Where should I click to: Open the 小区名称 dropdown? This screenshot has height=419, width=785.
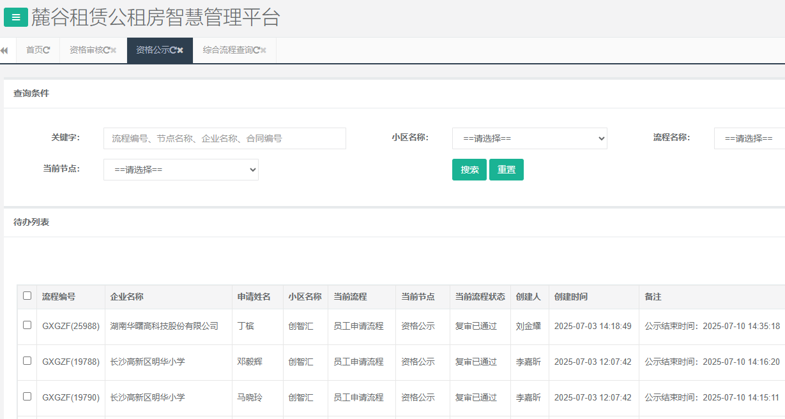[530, 138]
